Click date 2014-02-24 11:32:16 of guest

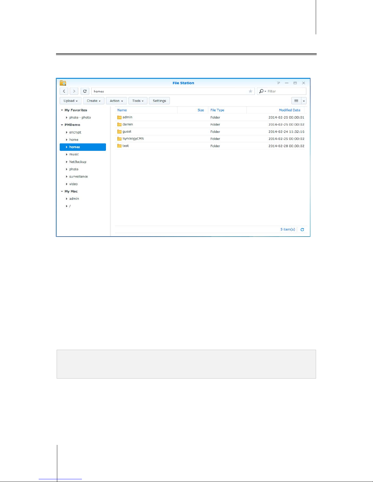tap(286, 132)
